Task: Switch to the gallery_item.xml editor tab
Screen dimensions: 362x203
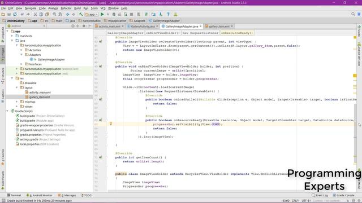Action: [219, 27]
